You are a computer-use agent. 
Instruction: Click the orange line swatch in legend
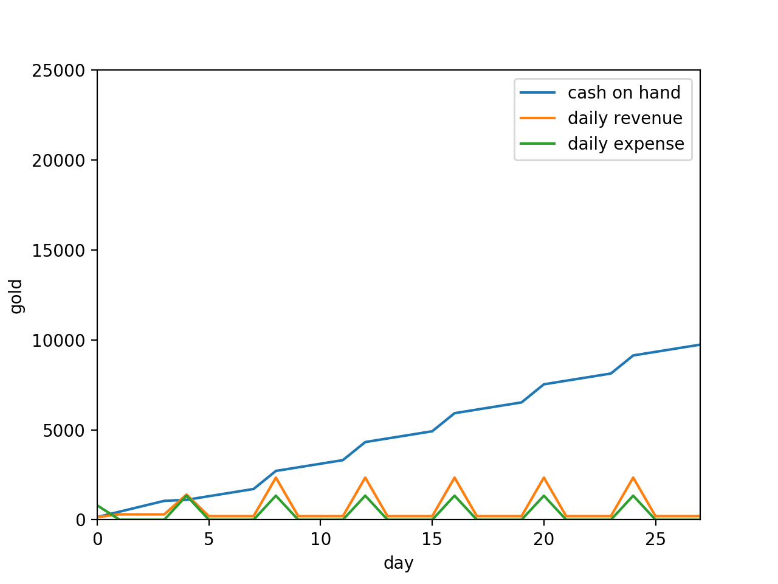537,119
